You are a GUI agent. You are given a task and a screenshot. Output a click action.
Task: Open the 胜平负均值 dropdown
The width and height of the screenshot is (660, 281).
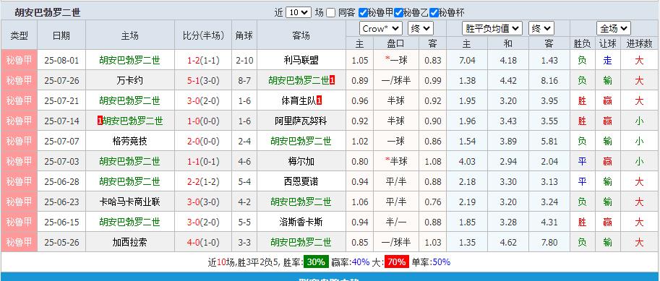[x=492, y=29]
